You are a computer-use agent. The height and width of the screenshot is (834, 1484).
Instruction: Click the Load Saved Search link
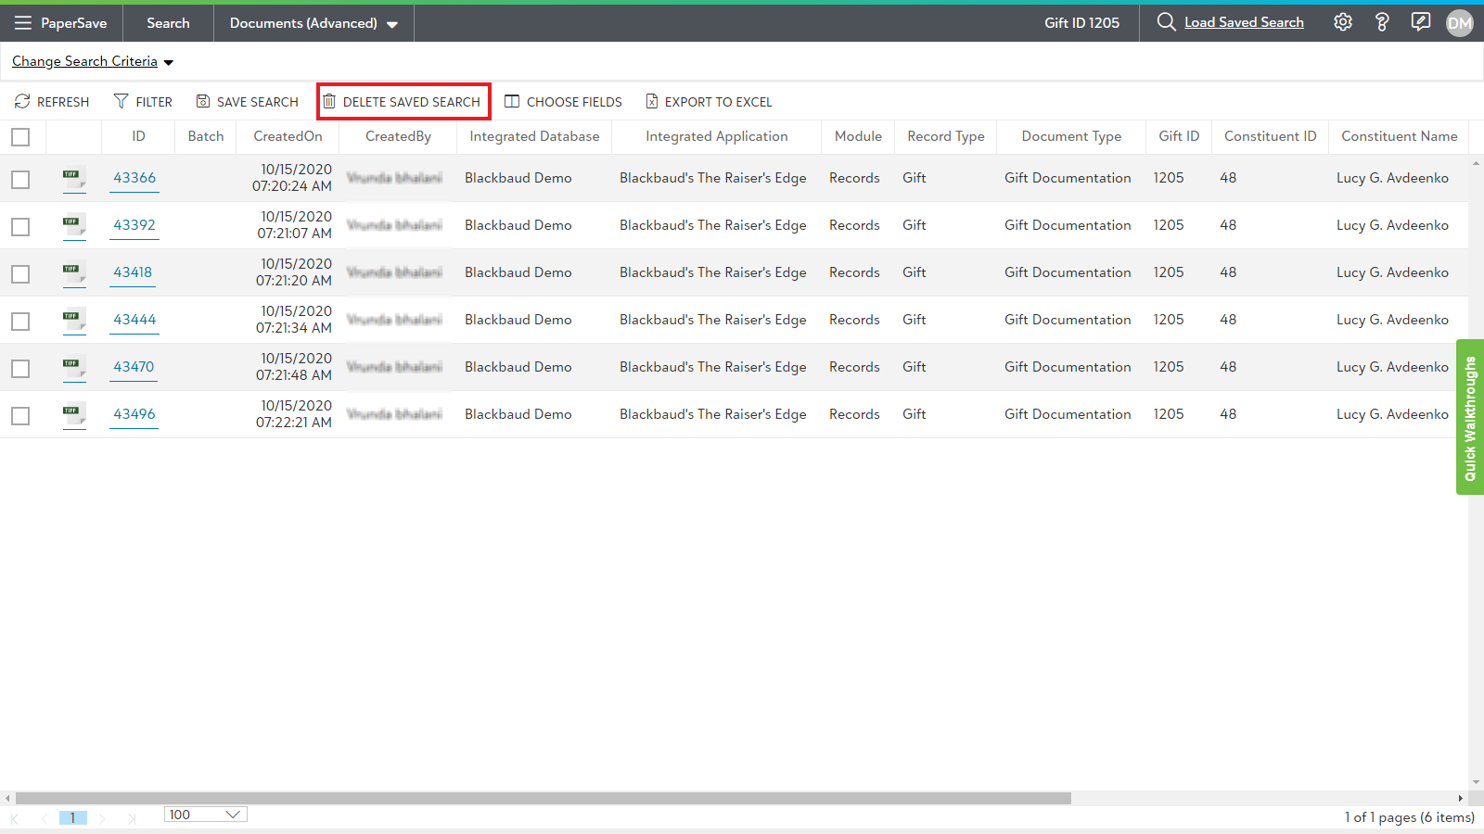1243,22
